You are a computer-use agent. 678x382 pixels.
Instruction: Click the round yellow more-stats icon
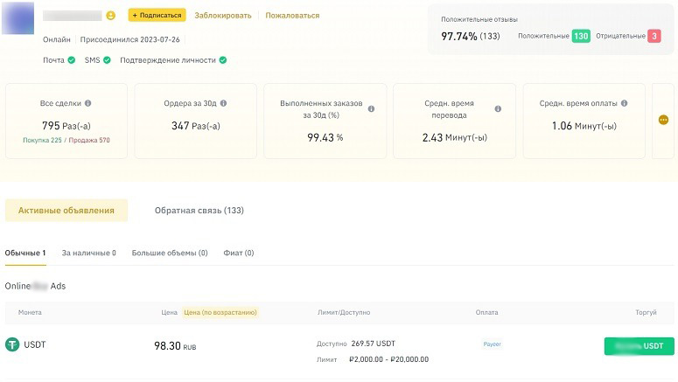click(x=663, y=120)
